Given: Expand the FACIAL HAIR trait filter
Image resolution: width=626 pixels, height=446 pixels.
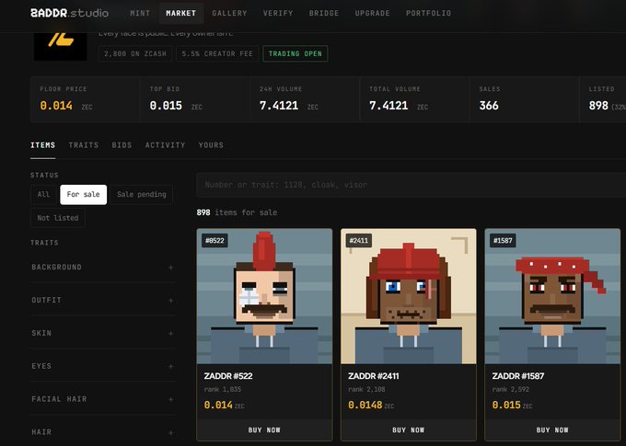Looking at the screenshot, I should tap(102, 399).
